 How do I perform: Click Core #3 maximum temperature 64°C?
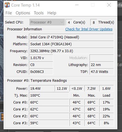point(91,123)
